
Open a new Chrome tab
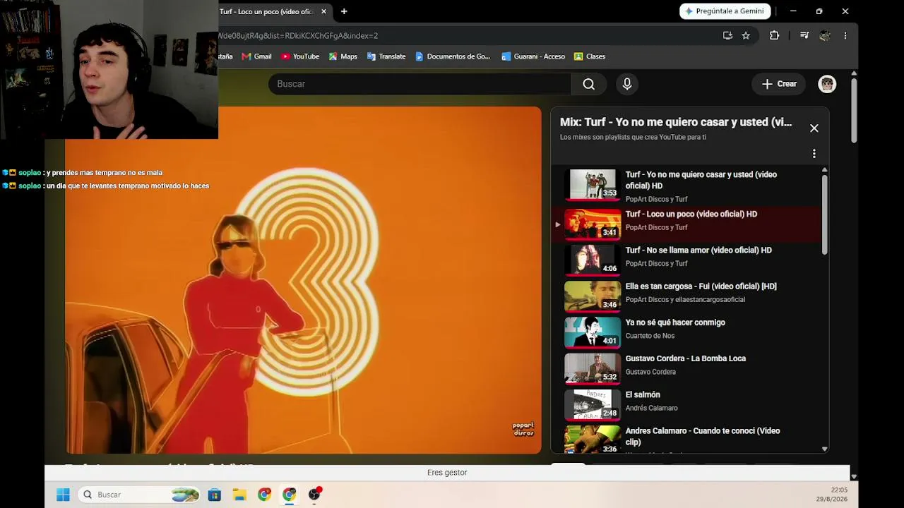[x=344, y=11]
